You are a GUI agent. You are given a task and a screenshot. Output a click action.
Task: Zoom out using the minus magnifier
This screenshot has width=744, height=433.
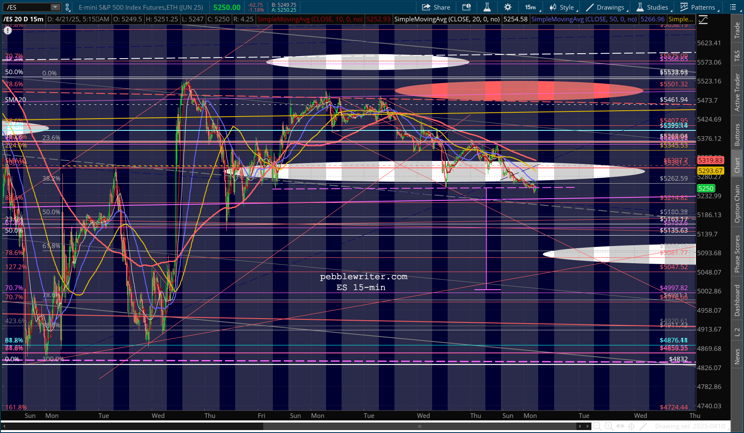(597, 426)
